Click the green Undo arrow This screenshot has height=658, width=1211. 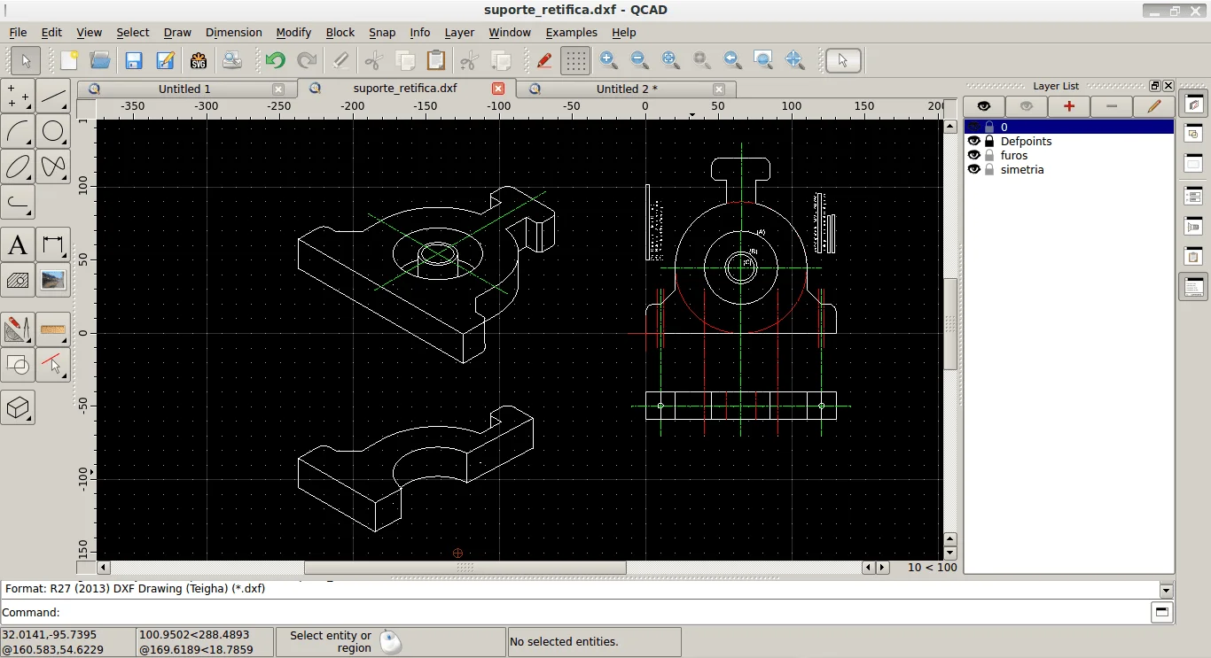click(x=275, y=60)
